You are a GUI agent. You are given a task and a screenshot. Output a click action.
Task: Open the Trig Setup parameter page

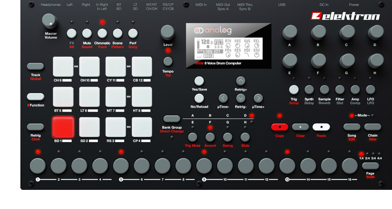[294, 90]
